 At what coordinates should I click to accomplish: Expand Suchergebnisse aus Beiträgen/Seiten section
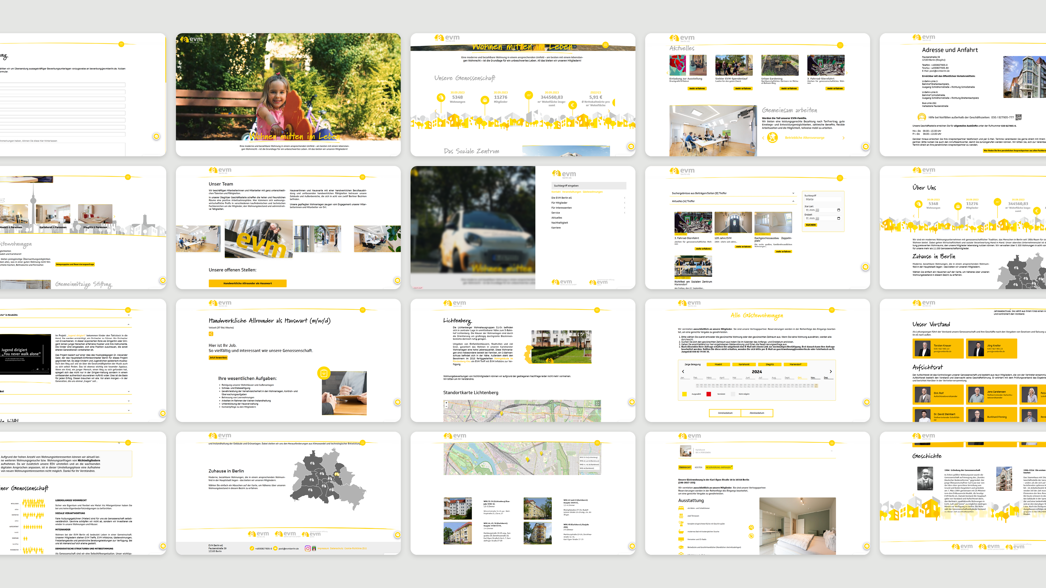[x=793, y=193]
